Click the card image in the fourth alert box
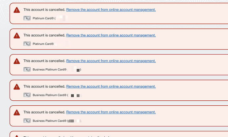228x137 pixels. [27, 95]
